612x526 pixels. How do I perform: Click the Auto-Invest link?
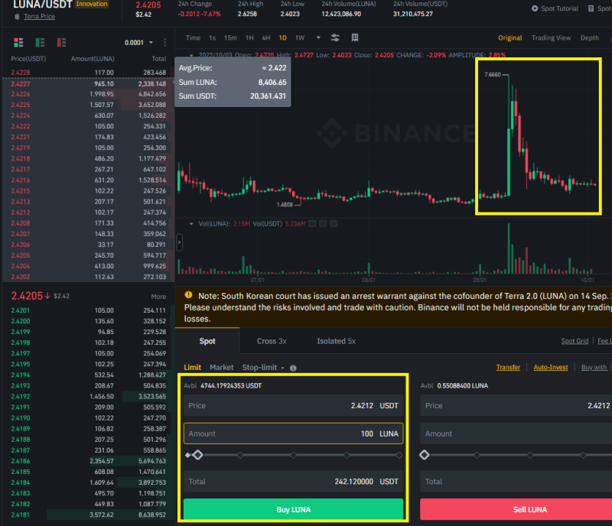tap(550, 367)
